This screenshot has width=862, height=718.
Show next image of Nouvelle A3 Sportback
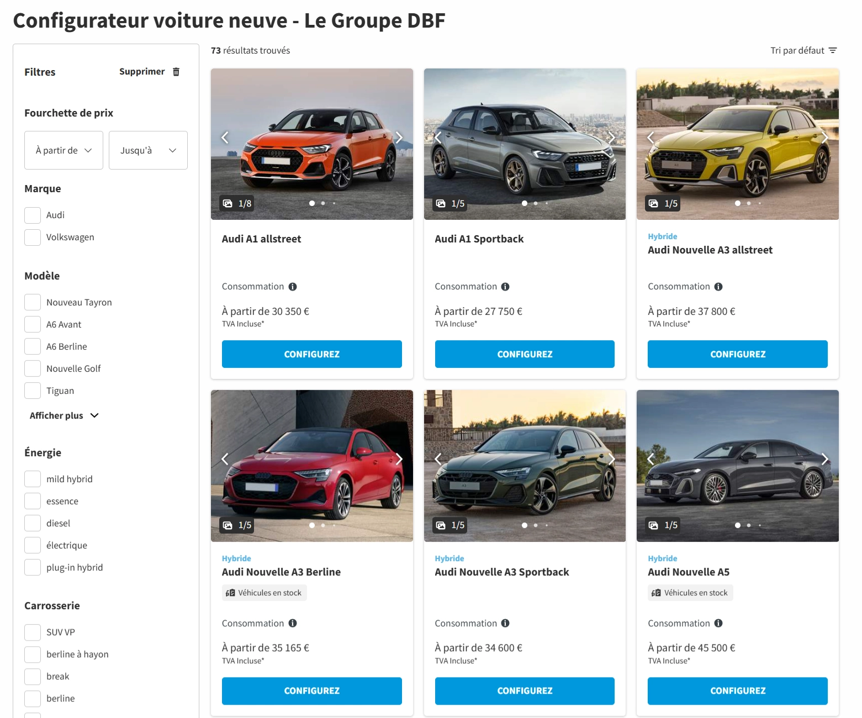(x=612, y=459)
